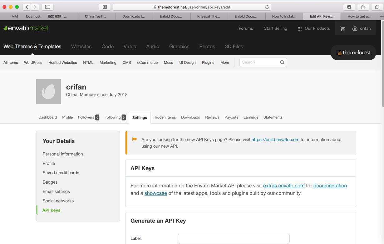Image resolution: width=384 pixels, height=244 pixels.
Task: Open Payouts tab
Action: pos(231,117)
